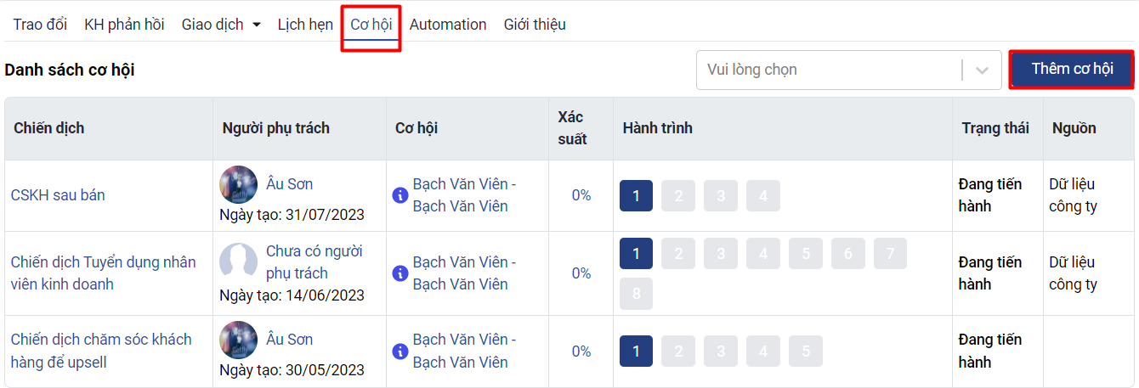The image size is (1139, 388).
Task: Switch to the Automation tab
Action: pos(448,25)
